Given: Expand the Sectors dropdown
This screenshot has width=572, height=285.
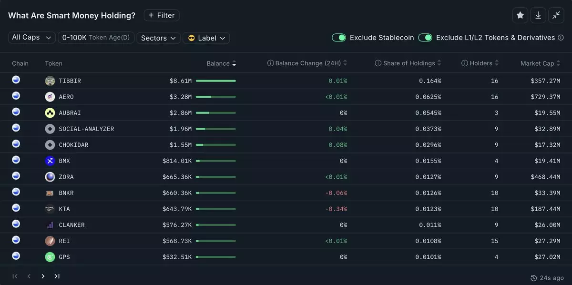Looking at the screenshot, I should (159, 38).
